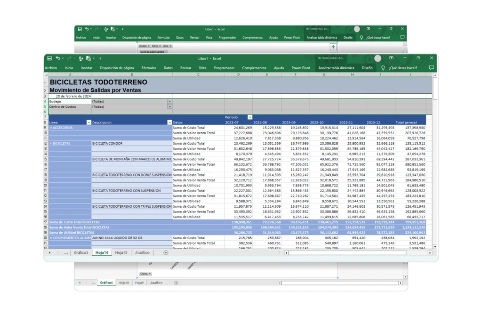Viewport: 482px width, 309px height.
Task: Select Total general column header
Action: pos(410,122)
